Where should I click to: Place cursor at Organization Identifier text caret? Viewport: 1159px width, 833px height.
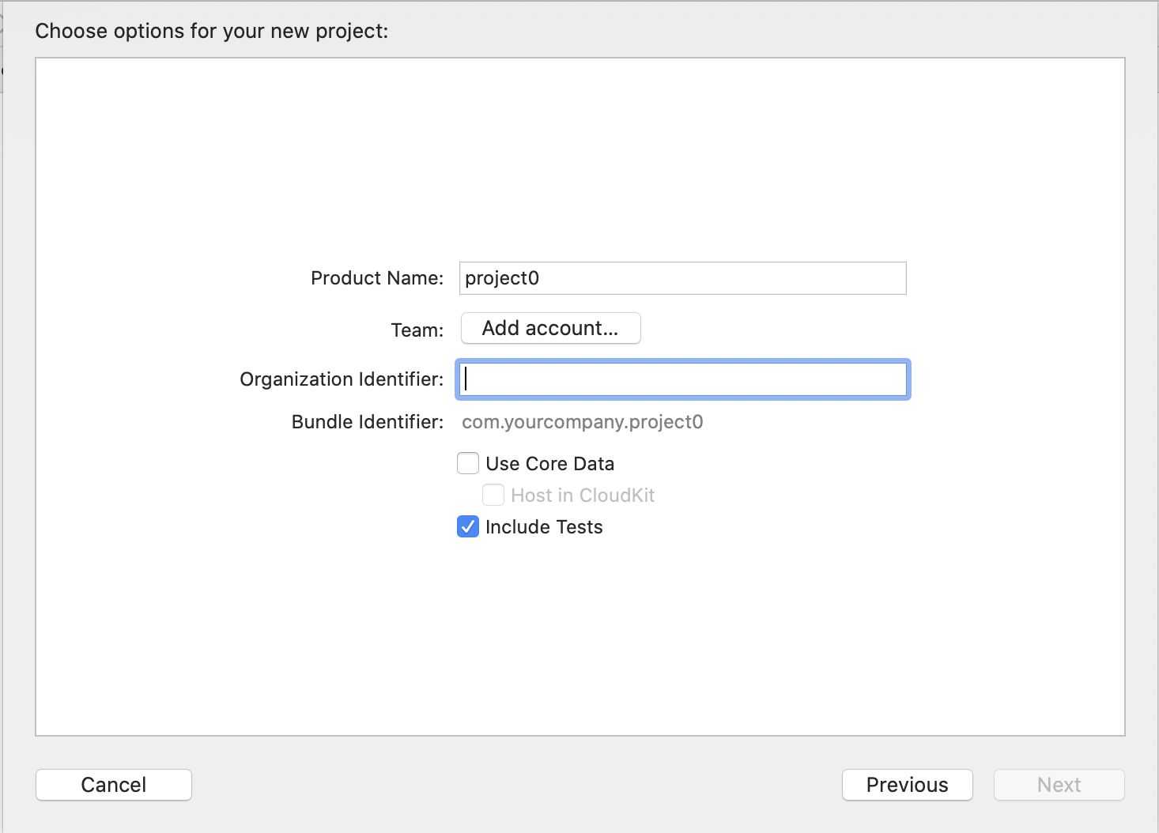(466, 379)
